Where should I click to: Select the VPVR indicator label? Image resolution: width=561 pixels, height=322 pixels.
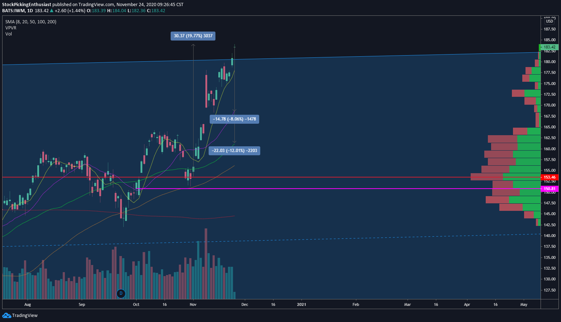(x=11, y=28)
